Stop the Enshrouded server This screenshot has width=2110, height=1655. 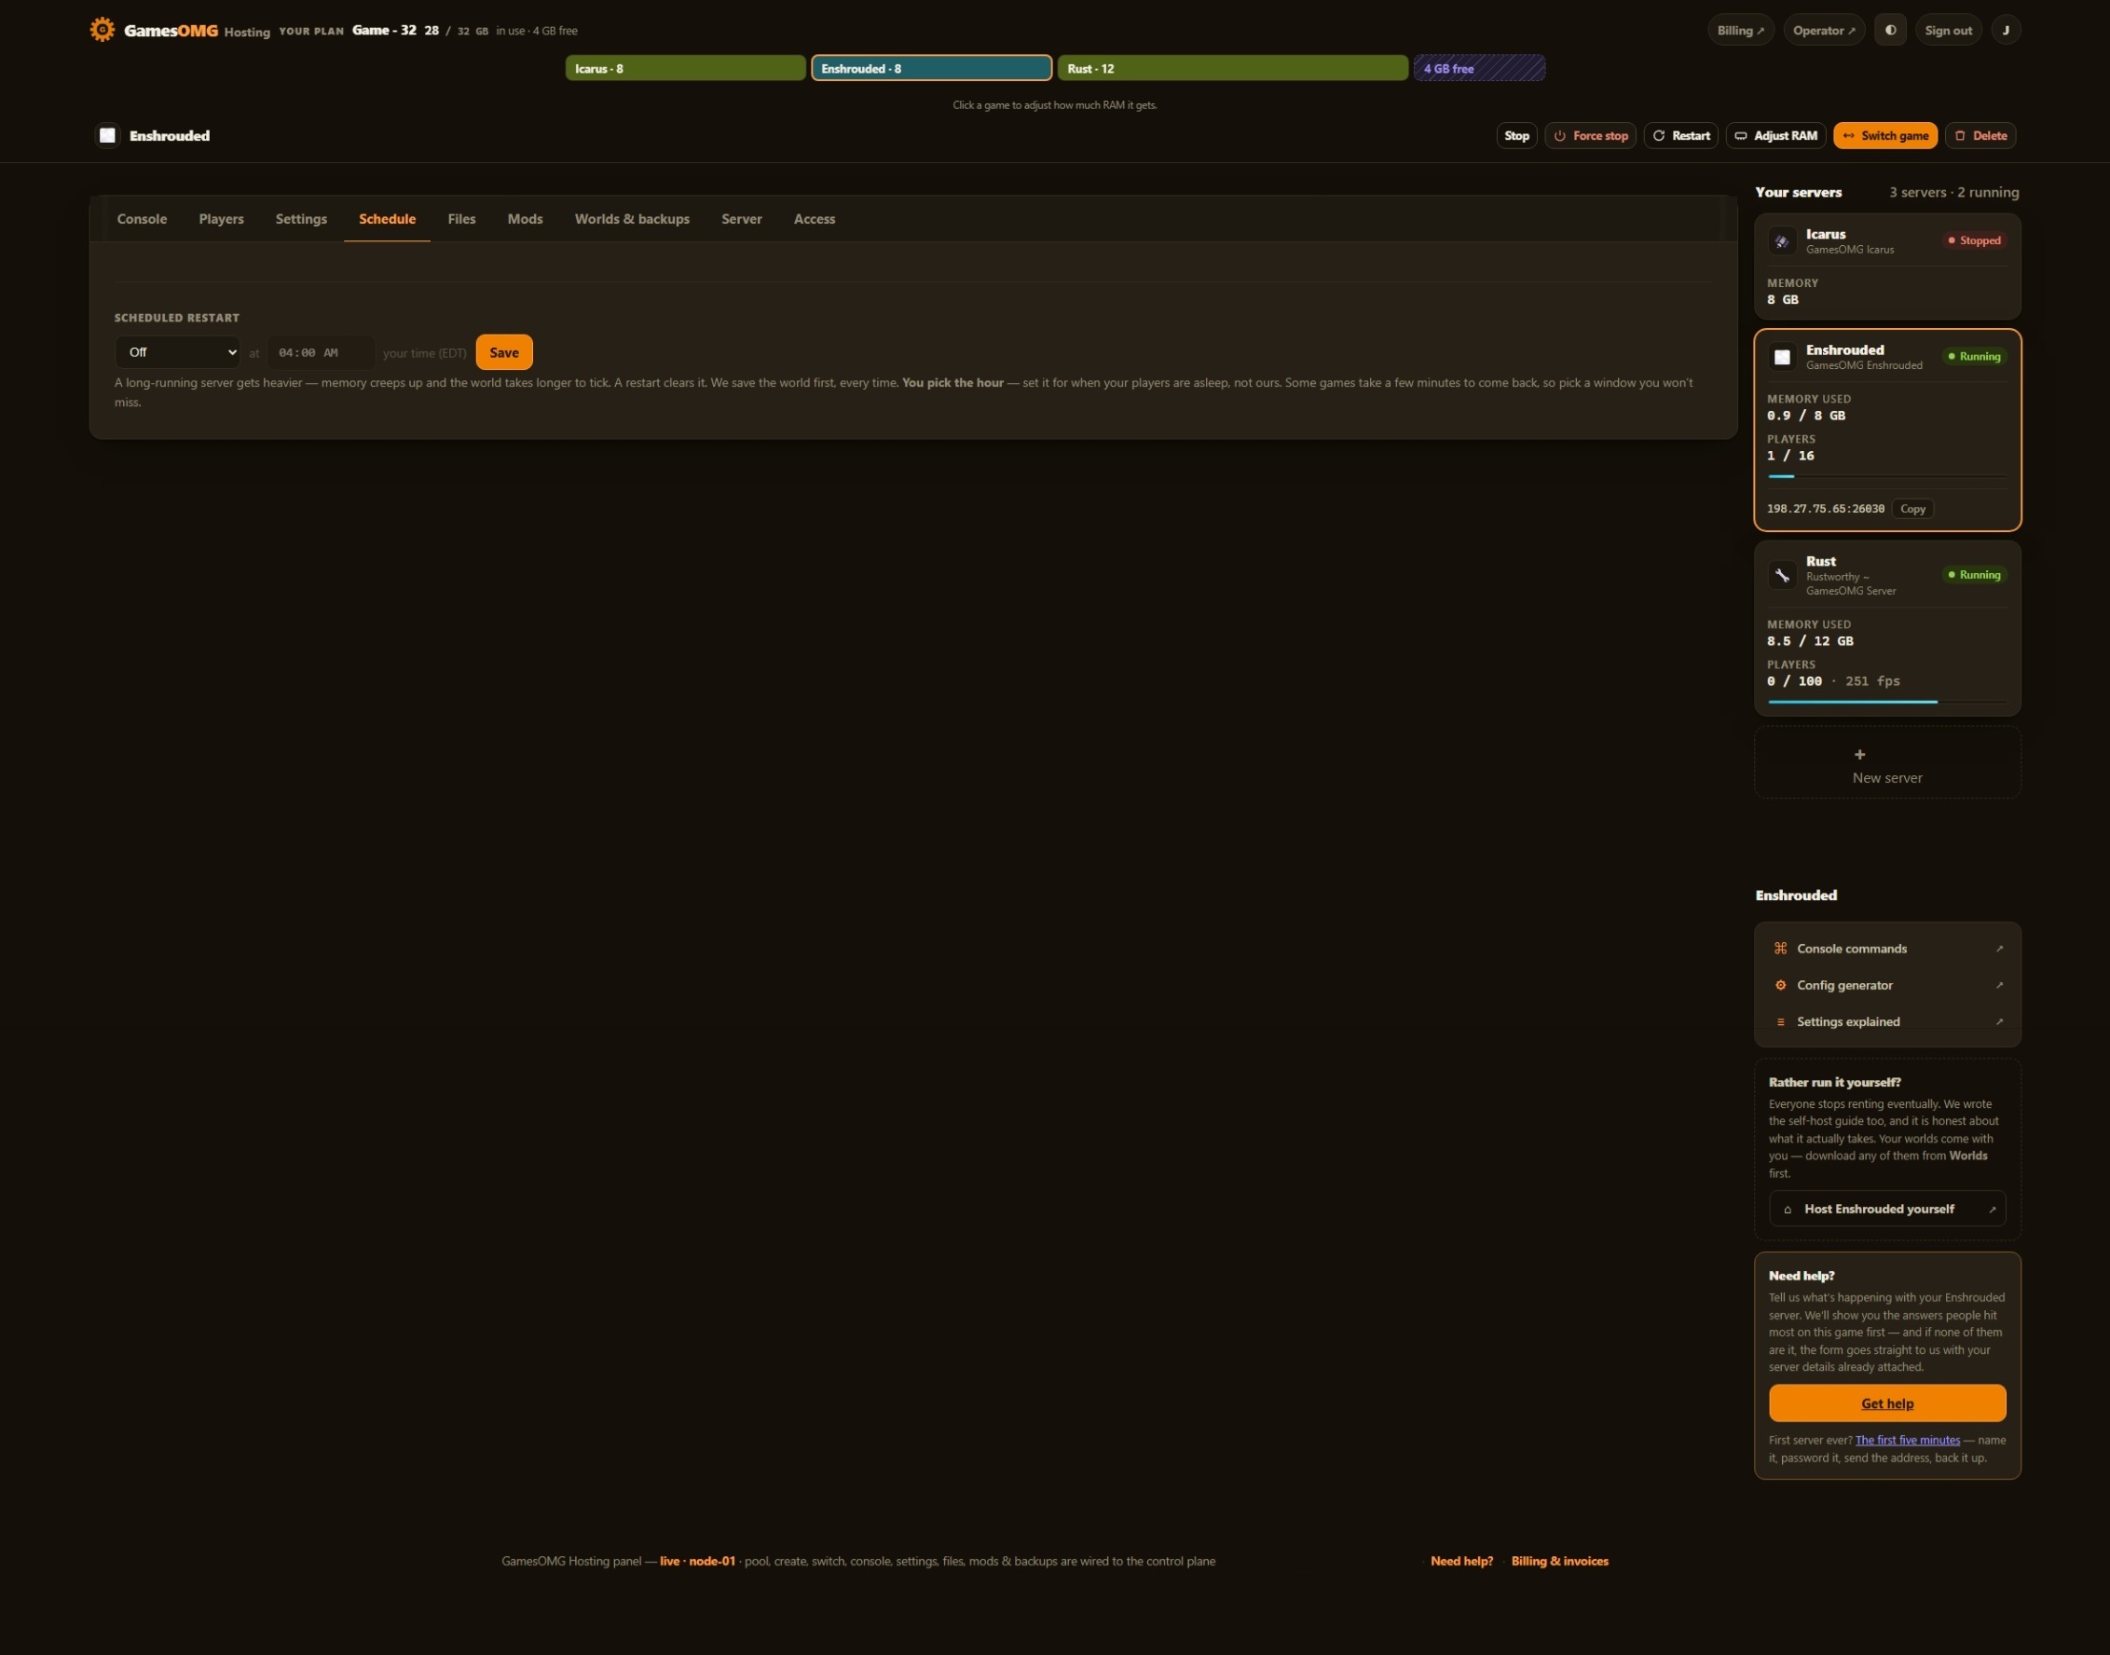[1517, 136]
